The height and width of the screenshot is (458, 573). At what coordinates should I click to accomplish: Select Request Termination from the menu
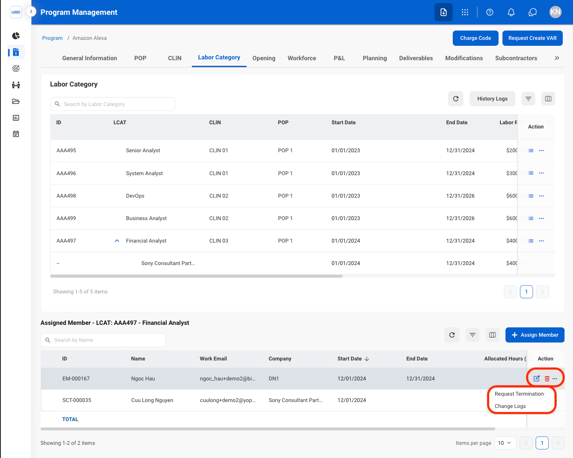click(519, 394)
